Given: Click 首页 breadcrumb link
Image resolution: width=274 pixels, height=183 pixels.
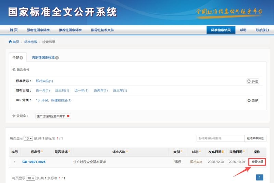Looking at the screenshot, I should (16, 42).
